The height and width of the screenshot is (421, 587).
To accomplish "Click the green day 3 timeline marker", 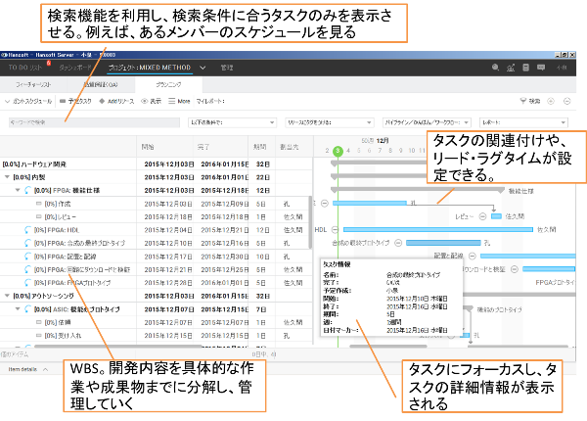I will pyautogui.click(x=338, y=151).
